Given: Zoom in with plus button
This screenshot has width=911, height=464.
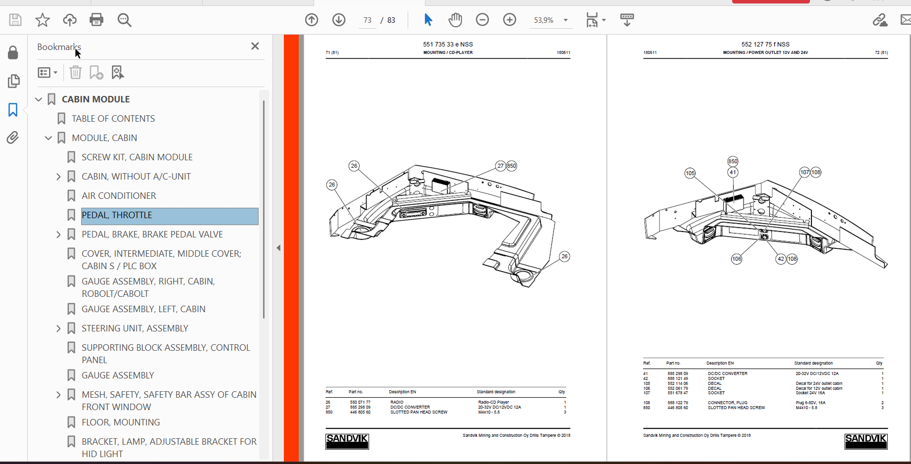Looking at the screenshot, I should pos(509,20).
